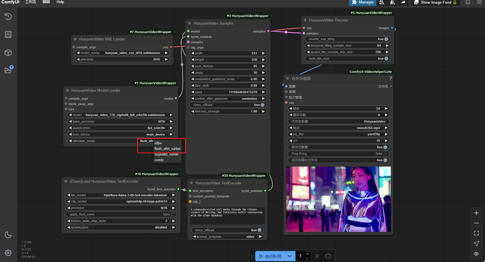The width and height of the screenshot is (485, 262).
Task: Click the fit view icon
Action: click(476, 233)
